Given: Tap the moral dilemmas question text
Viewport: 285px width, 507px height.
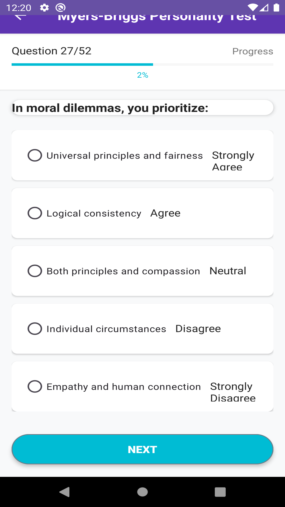Looking at the screenshot, I should click(x=110, y=108).
